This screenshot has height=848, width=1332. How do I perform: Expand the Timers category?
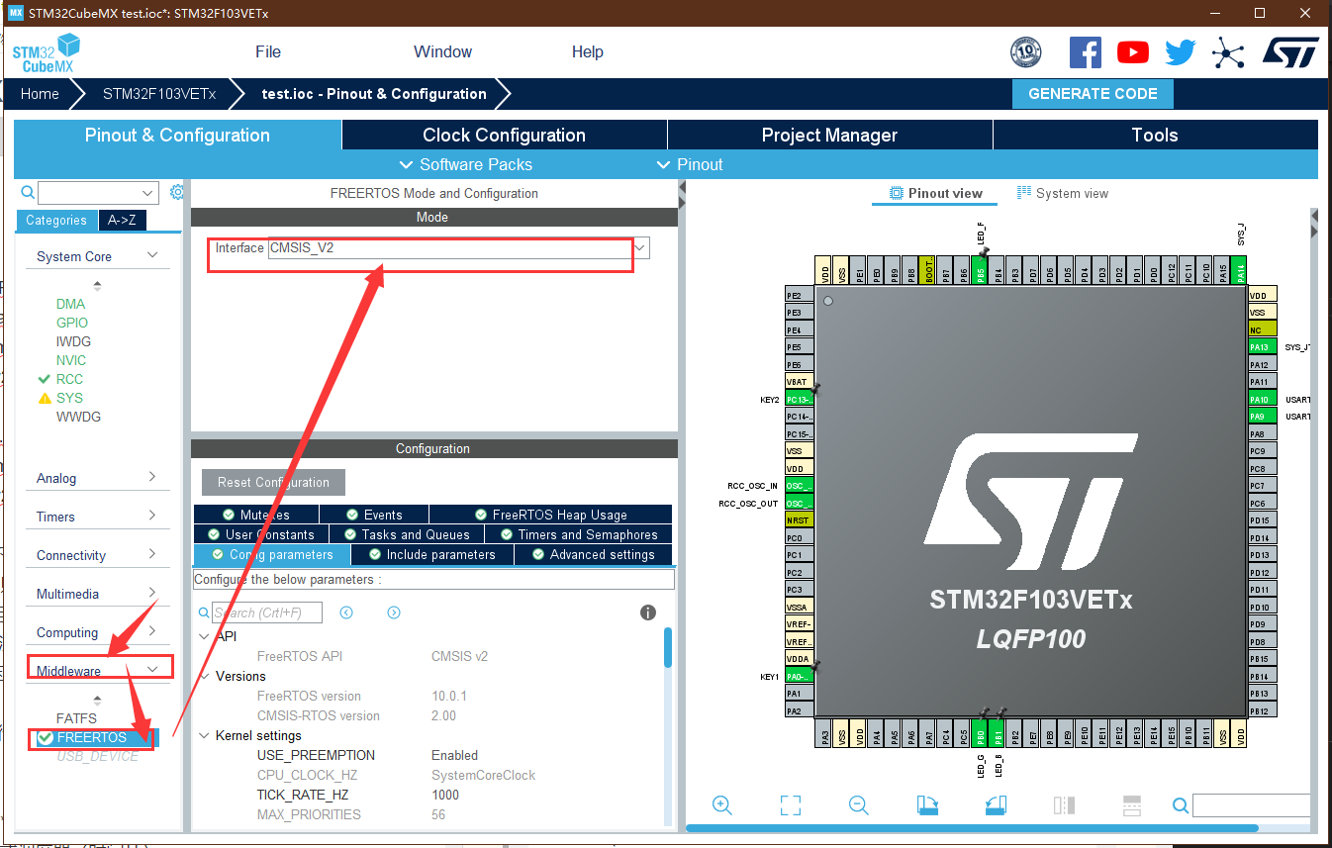pyautogui.click(x=97, y=517)
